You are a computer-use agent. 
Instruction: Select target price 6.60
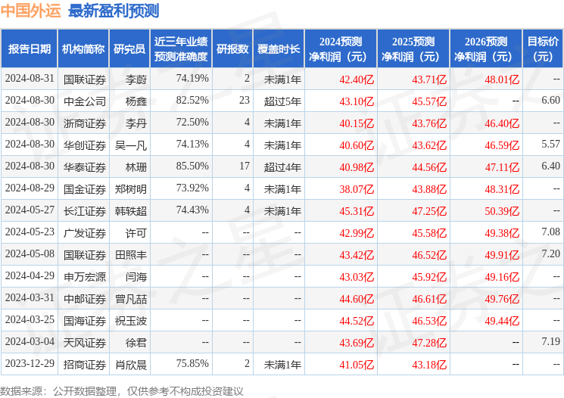coord(550,101)
